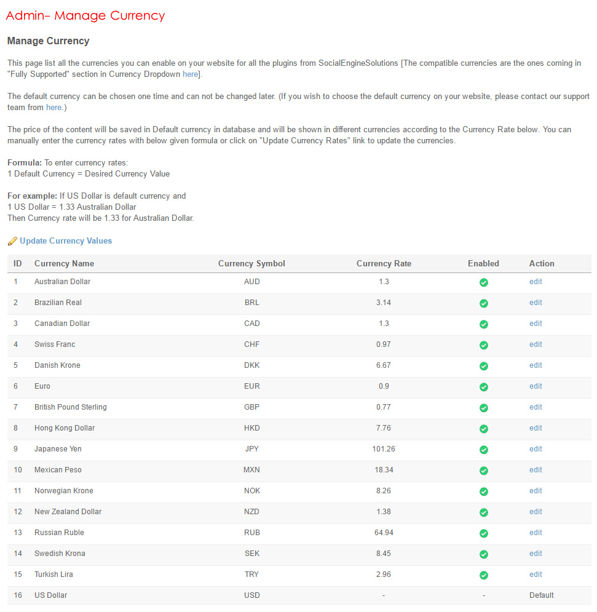This screenshot has width=597, height=612.
Task: Click the Turkish Lira green check icon
Action: click(483, 575)
